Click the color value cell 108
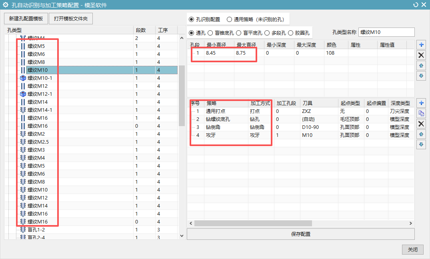430x259 pixels. click(x=336, y=53)
